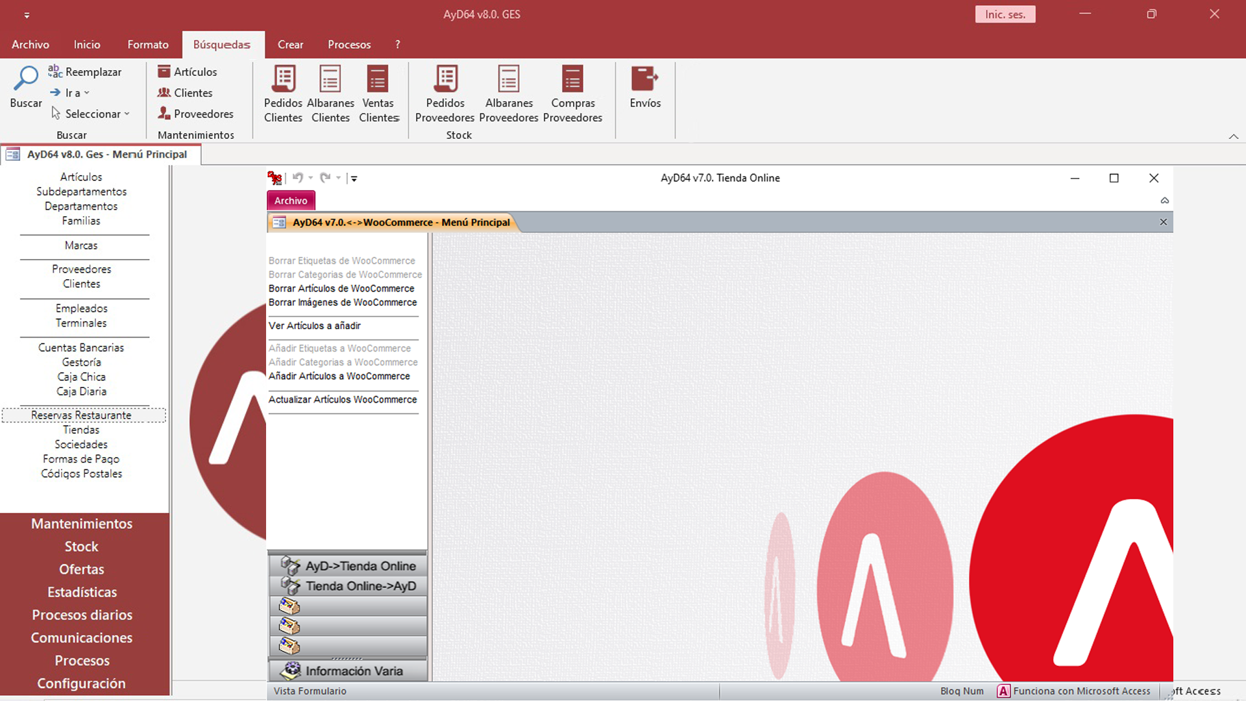This screenshot has width=1246, height=701.
Task: Open the Archivo menu in main window
Action: pyautogui.click(x=31, y=44)
